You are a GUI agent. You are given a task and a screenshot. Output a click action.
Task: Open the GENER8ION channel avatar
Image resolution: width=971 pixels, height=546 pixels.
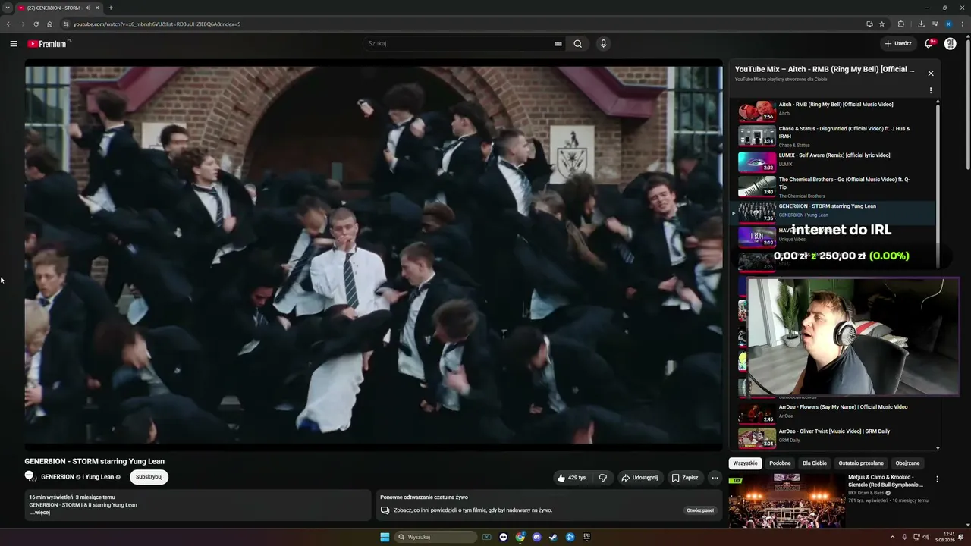30,476
